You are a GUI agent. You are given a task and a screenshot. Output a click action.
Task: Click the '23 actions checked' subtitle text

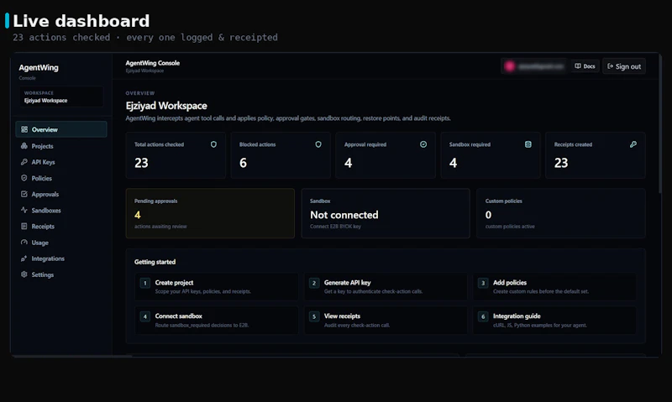tap(60, 38)
